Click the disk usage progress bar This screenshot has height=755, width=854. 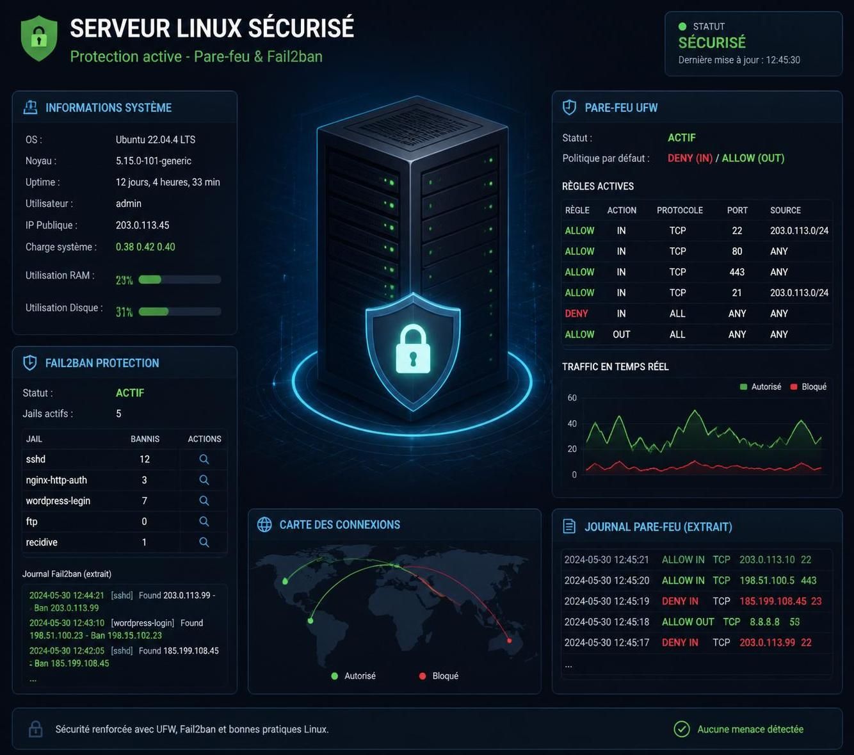180,311
